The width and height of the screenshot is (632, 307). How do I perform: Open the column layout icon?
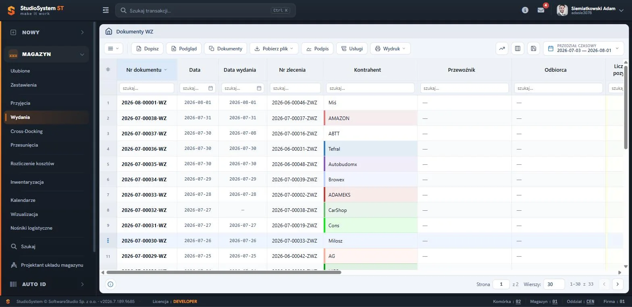click(518, 48)
